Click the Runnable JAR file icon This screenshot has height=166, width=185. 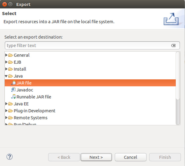click(14, 97)
